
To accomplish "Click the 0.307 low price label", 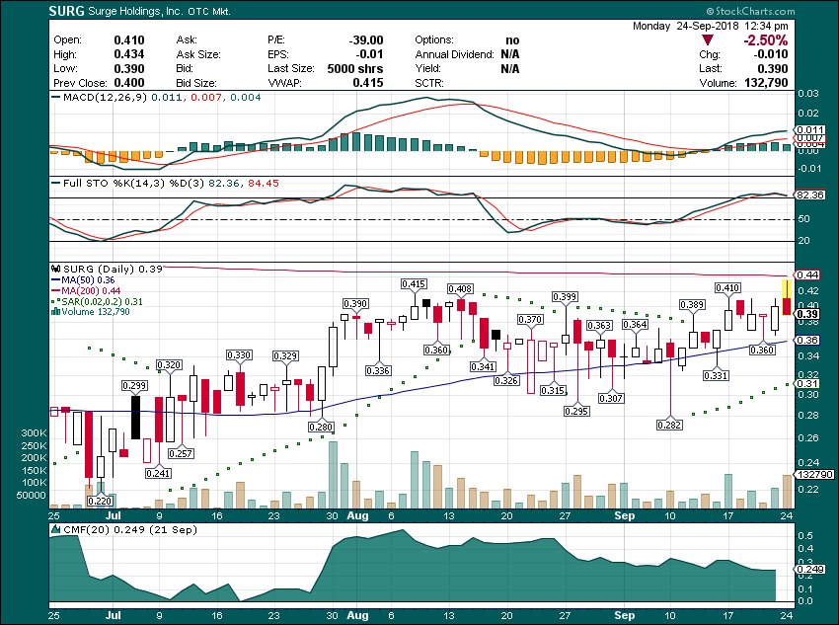I will (611, 398).
